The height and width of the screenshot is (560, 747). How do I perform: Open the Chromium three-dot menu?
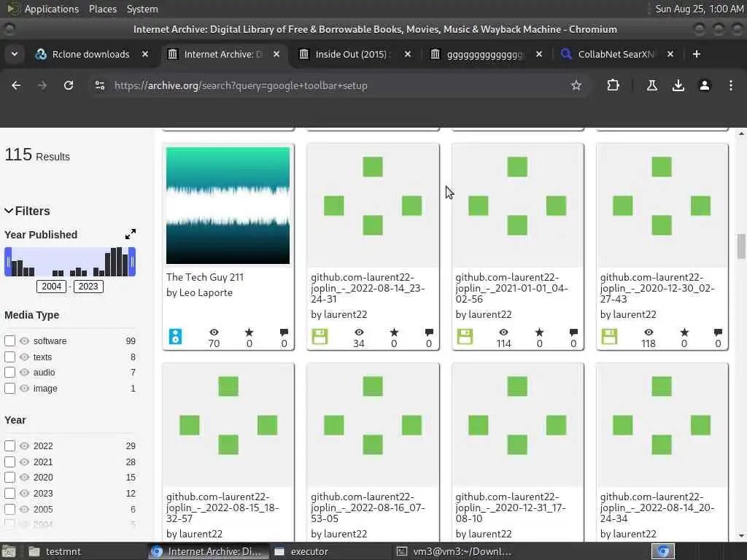[x=730, y=85]
